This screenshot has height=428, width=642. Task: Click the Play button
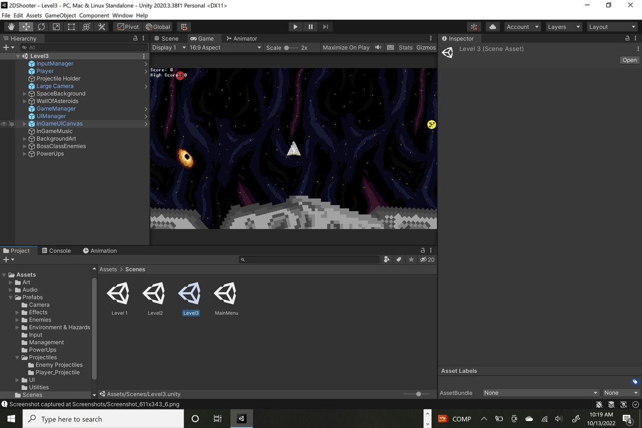click(295, 27)
